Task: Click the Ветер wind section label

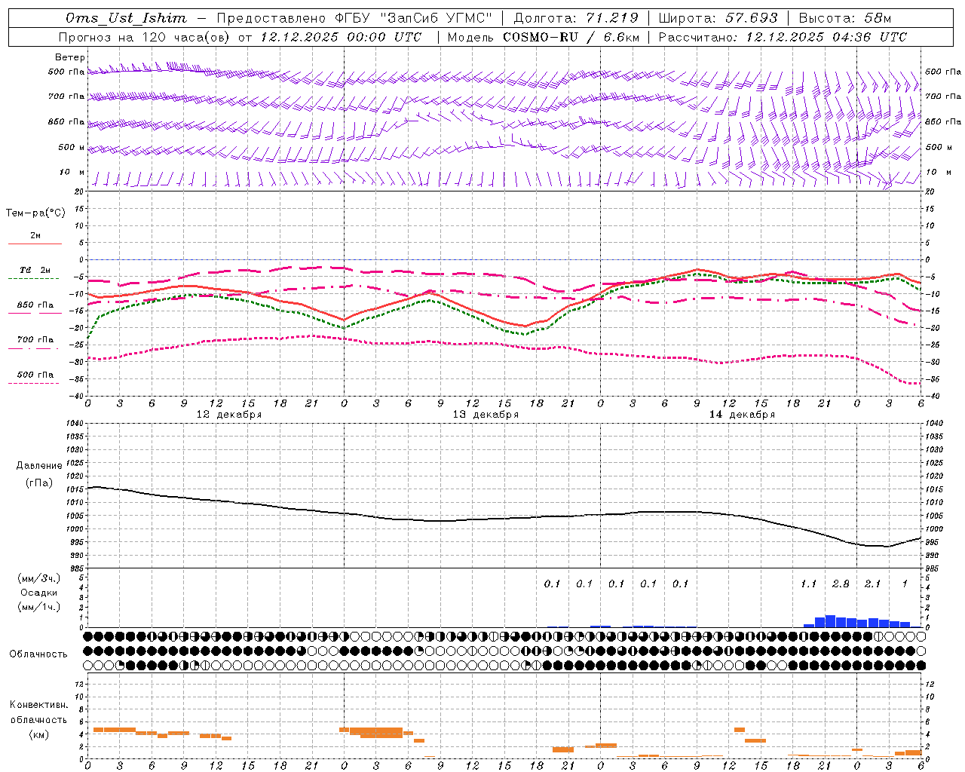Action: (x=70, y=57)
